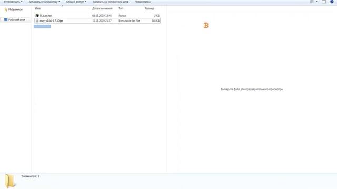Screen dimensions: 337x189
Task: Click the Элементов: 2 status text
Action: [31, 176]
